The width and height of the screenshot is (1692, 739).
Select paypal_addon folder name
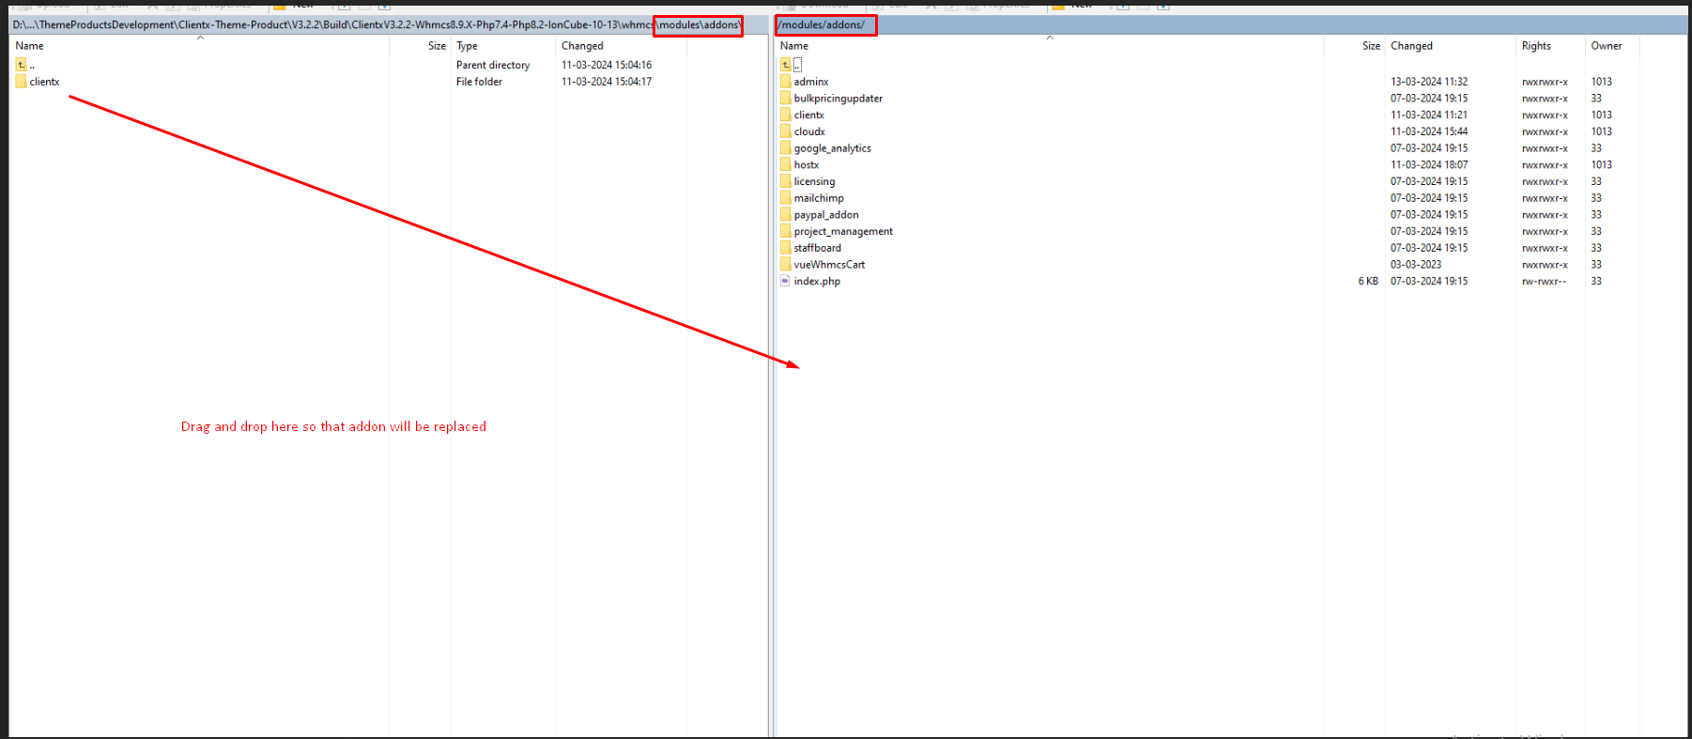coord(825,215)
